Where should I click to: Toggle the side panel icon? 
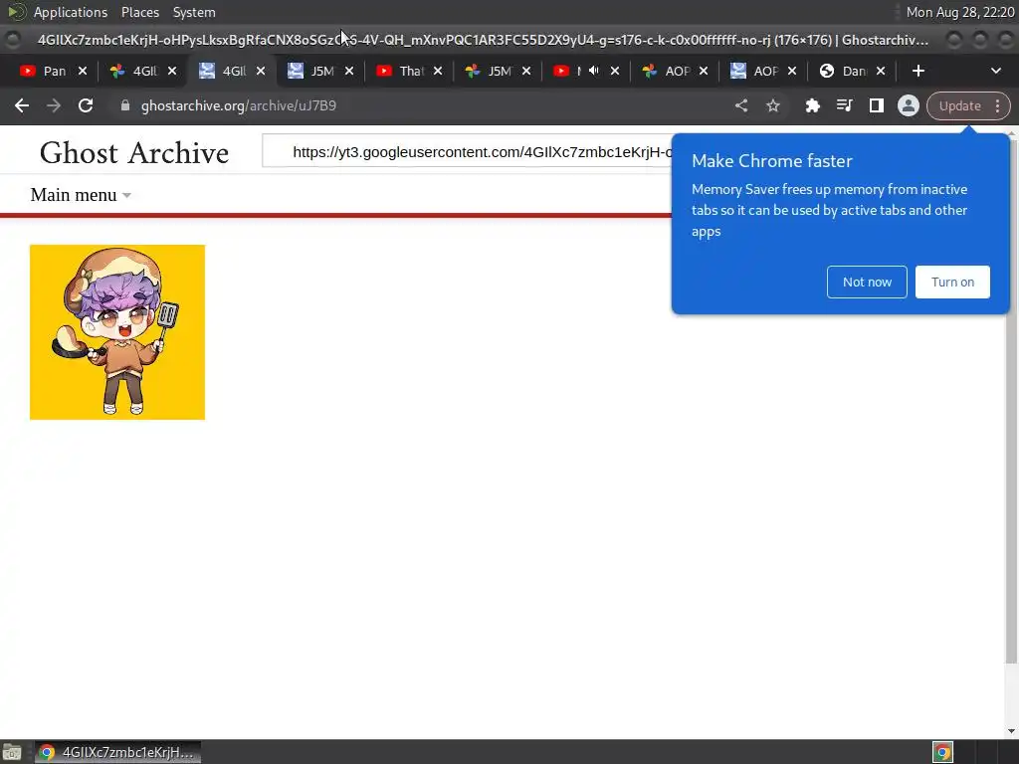coord(876,105)
